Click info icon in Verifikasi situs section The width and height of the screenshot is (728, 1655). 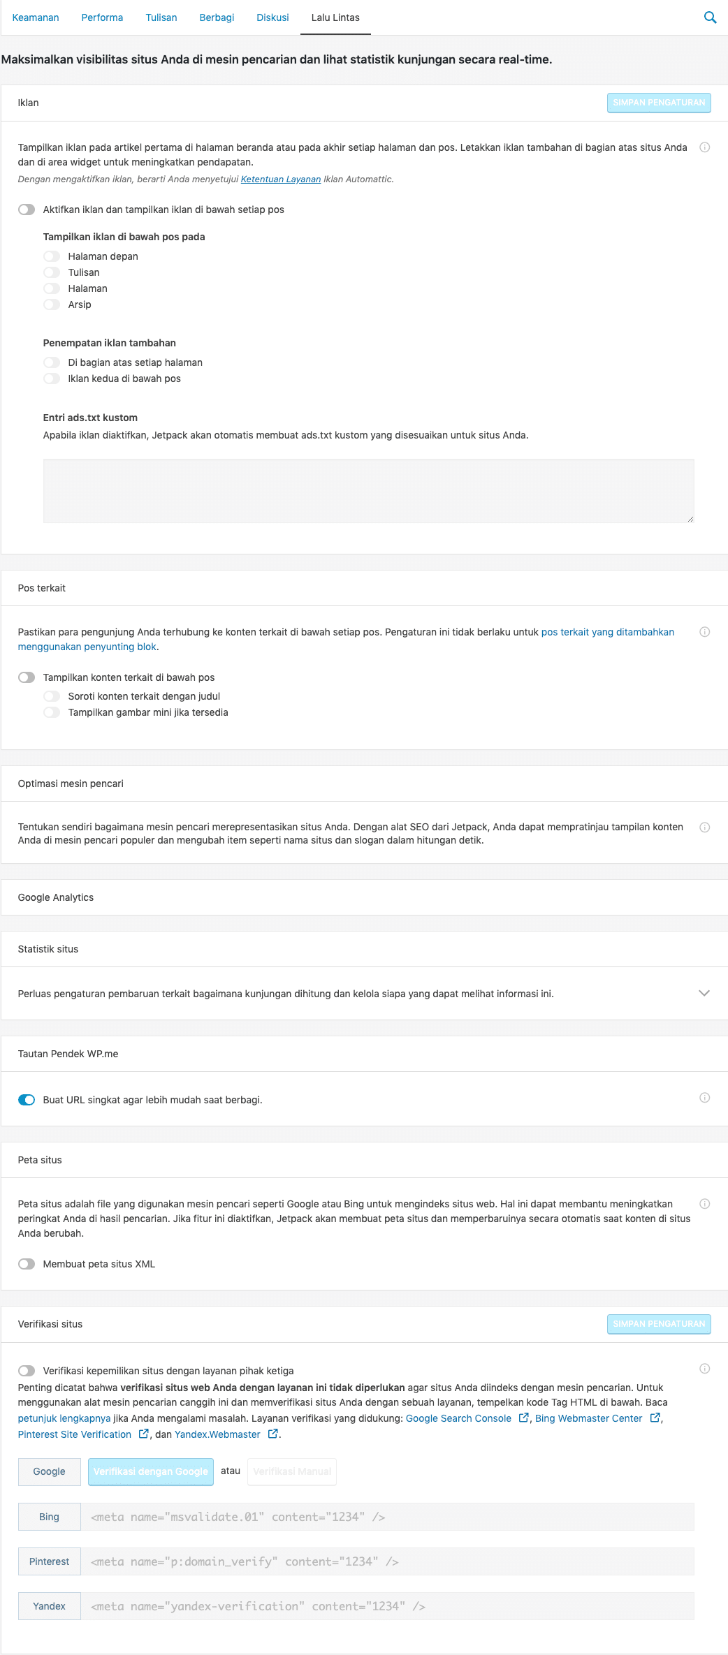click(x=705, y=1369)
